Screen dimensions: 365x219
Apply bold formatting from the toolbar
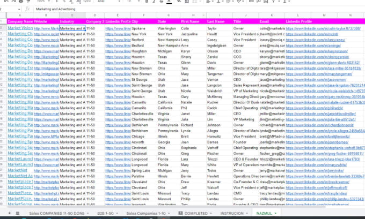[147, 1]
